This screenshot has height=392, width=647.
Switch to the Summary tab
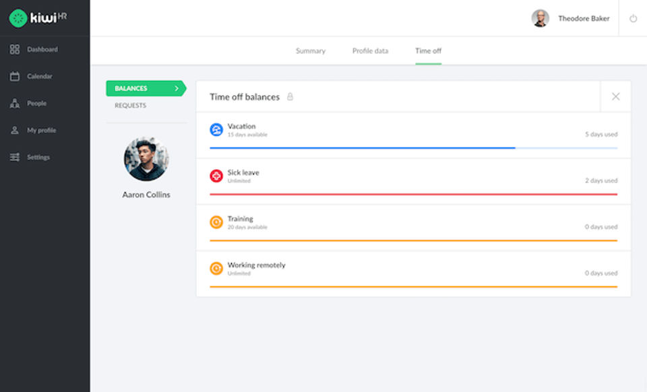310,51
